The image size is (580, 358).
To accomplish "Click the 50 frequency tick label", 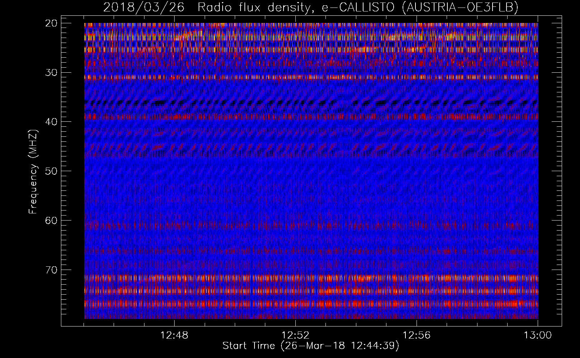I will [x=51, y=171].
